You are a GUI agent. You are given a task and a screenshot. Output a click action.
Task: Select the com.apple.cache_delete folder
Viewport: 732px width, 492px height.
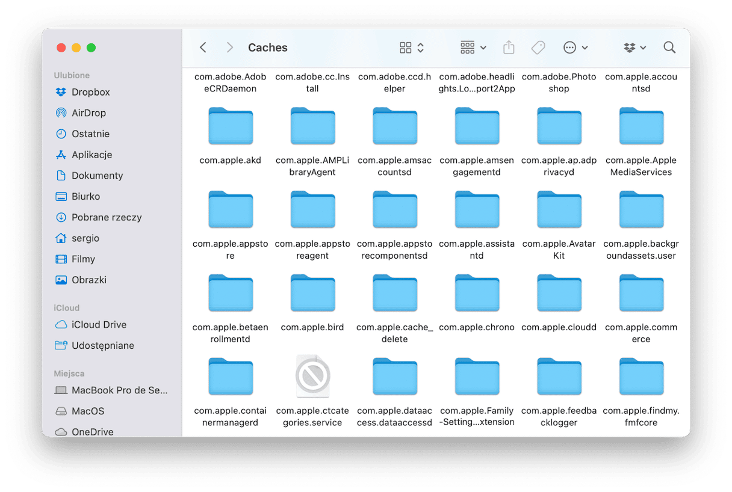395,294
